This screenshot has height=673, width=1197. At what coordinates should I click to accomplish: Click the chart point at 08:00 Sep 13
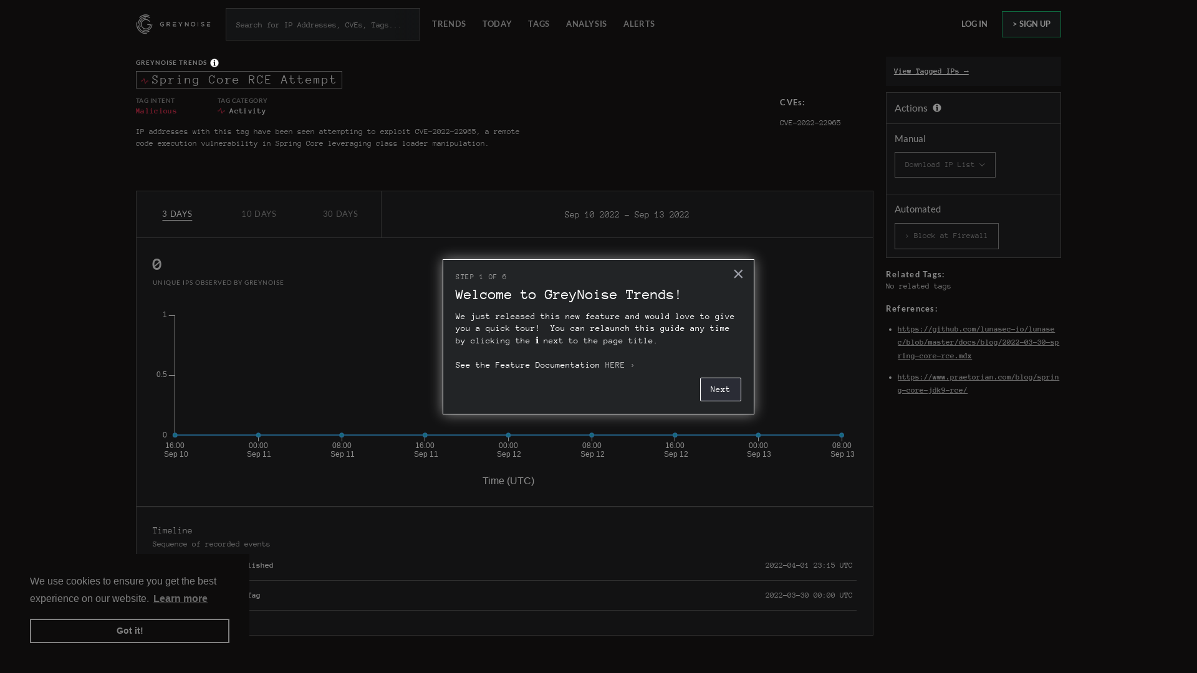(842, 435)
